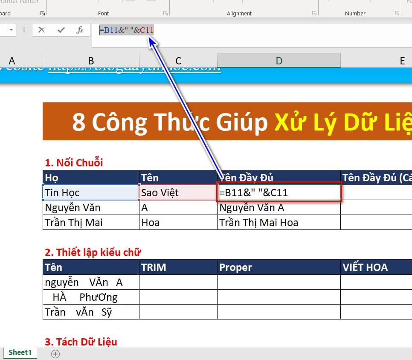Select cell 'Nguyễn Văn A' full name
Viewport: 412px width, 360px height.
pyautogui.click(x=279, y=208)
